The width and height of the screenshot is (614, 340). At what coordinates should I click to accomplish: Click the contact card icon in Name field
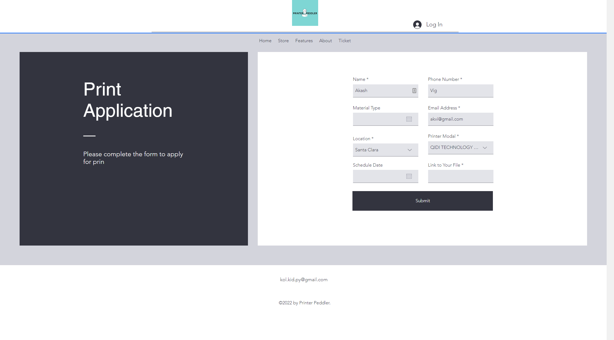[x=414, y=91]
